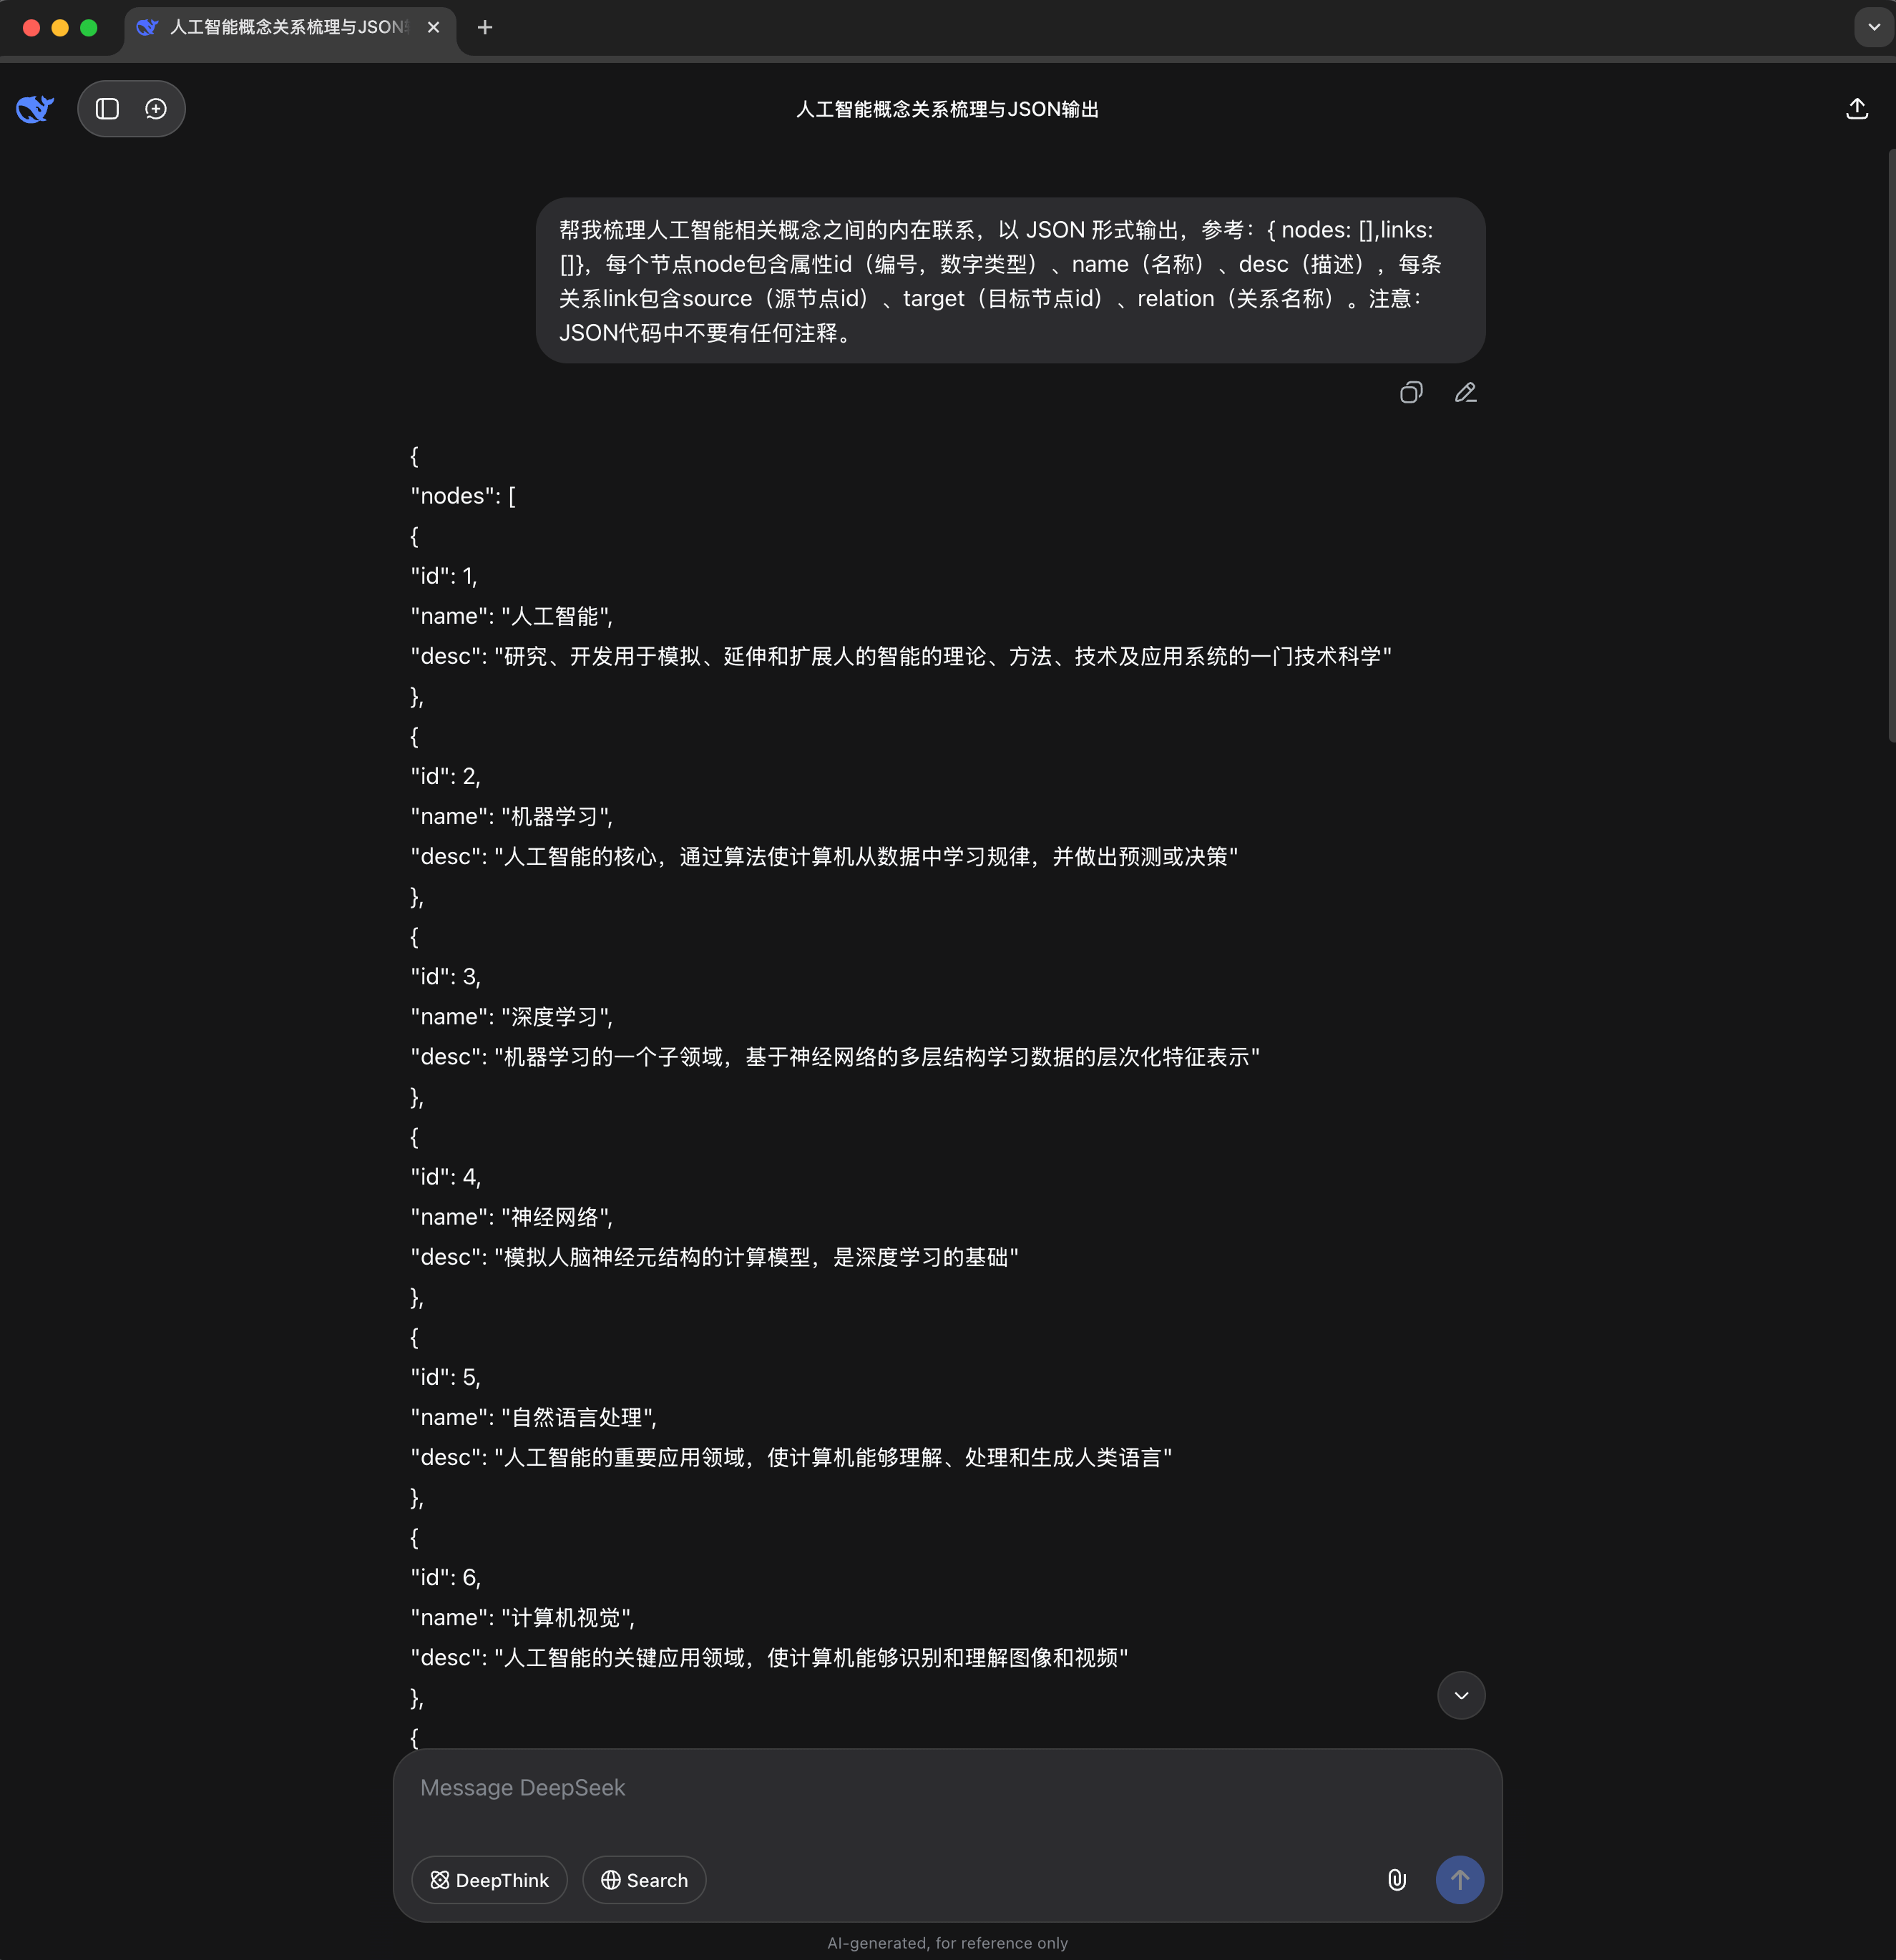Image resolution: width=1896 pixels, height=1960 pixels.
Task: Click the DeepSeek whale logo
Action: pyautogui.click(x=35, y=108)
